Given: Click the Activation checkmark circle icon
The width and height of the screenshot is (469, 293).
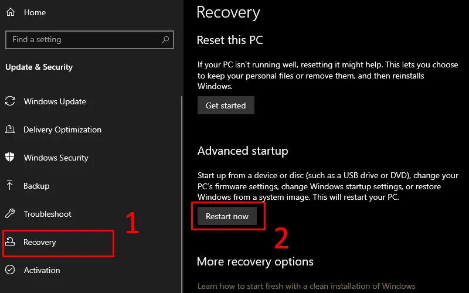Looking at the screenshot, I should (x=10, y=270).
